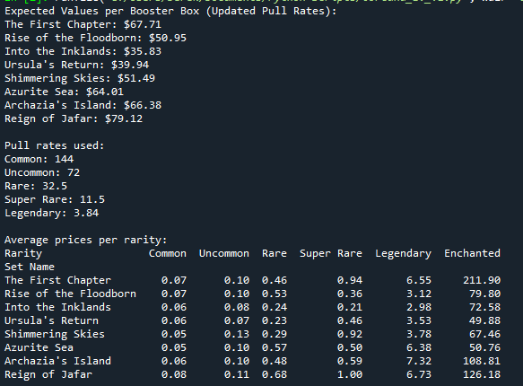Click Super Rare value 0.94 for First Chapter
Viewport: 523px width, 386px height.
pos(350,280)
